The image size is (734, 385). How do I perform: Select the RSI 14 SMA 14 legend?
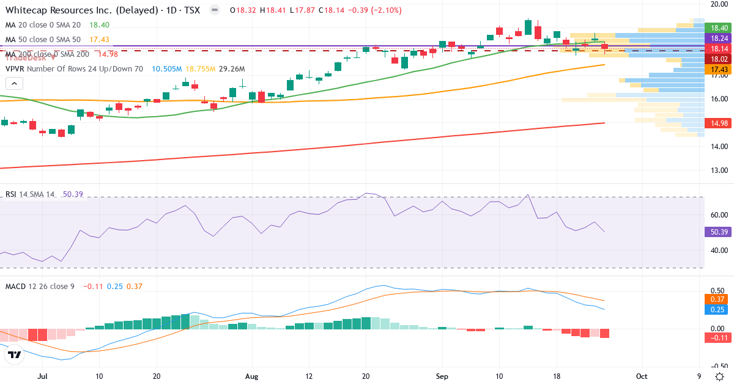click(30, 194)
